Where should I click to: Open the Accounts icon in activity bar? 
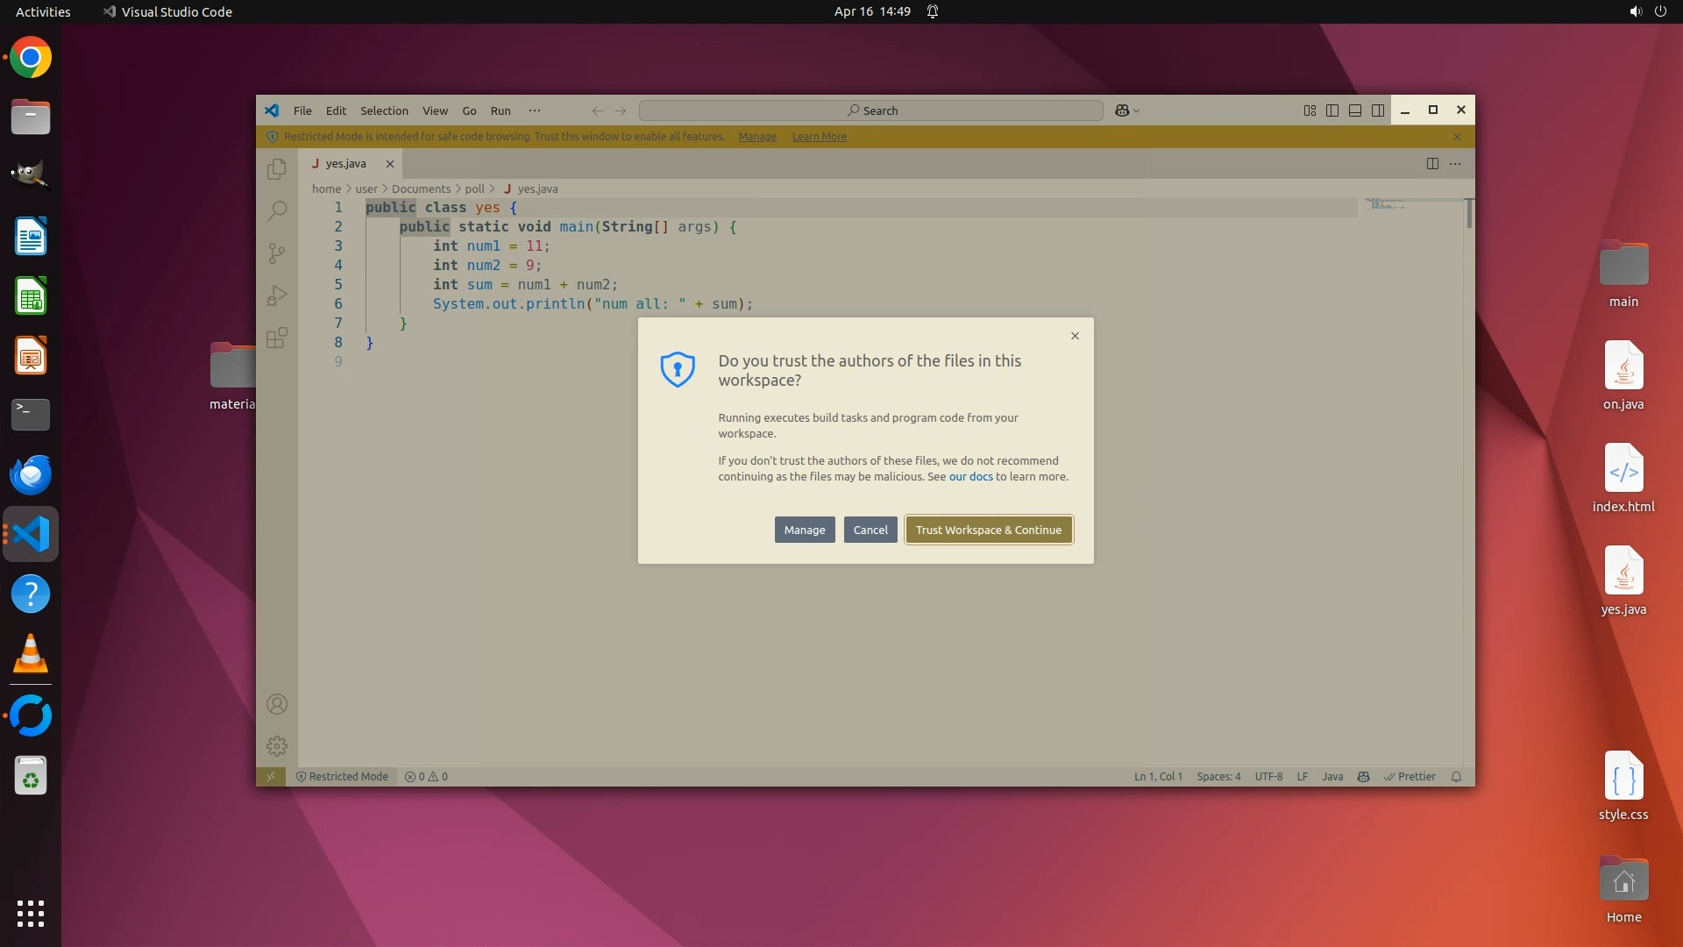(x=277, y=704)
